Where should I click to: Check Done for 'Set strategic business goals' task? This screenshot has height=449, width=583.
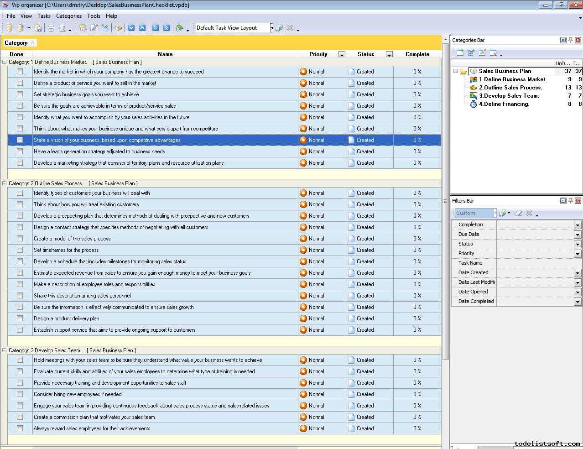pos(20,94)
